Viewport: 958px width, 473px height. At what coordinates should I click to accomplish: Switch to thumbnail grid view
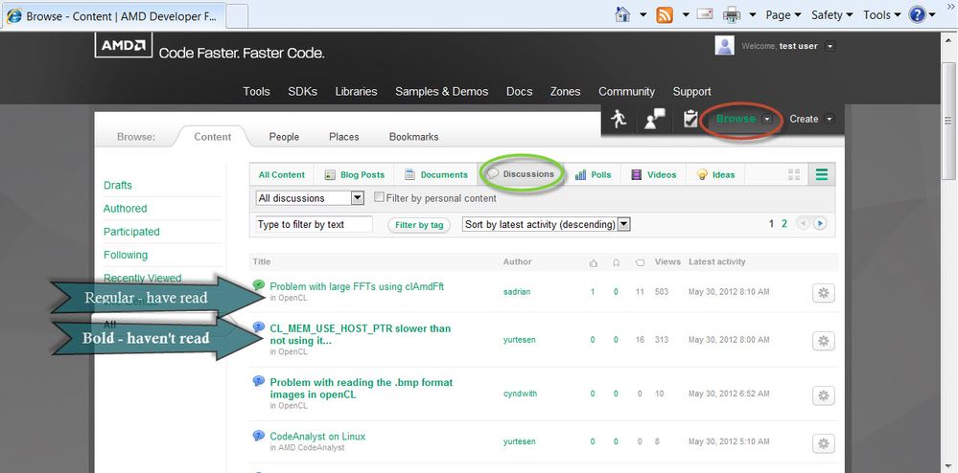click(x=794, y=174)
